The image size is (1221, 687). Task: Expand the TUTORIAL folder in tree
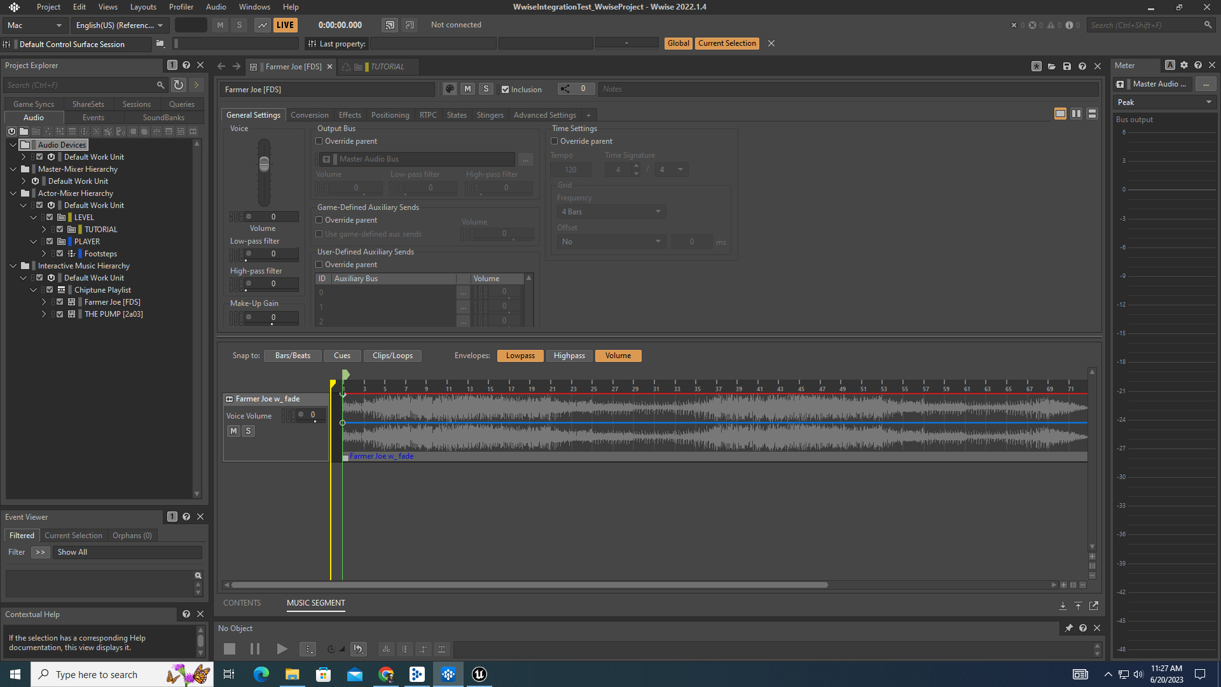[44, 229]
